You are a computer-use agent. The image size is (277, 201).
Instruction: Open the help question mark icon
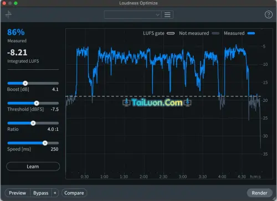click(x=269, y=14)
